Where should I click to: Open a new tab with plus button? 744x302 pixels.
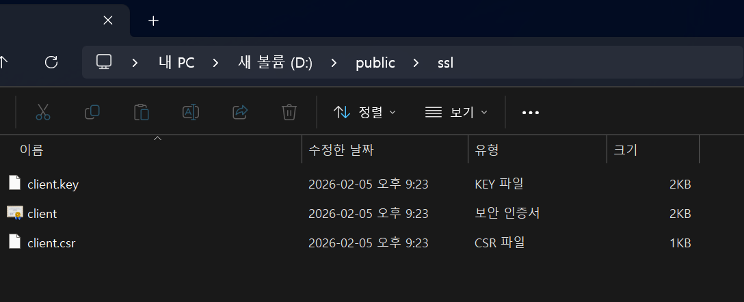click(153, 20)
